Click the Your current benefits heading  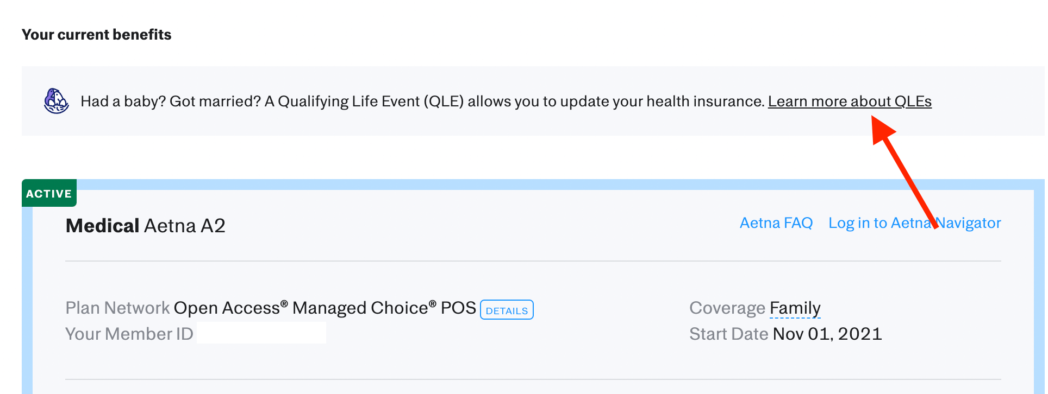pyautogui.click(x=96, y=35)
